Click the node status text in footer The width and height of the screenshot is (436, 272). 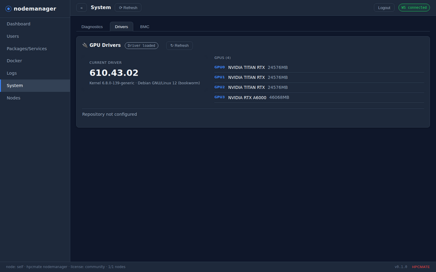(65, 267)
